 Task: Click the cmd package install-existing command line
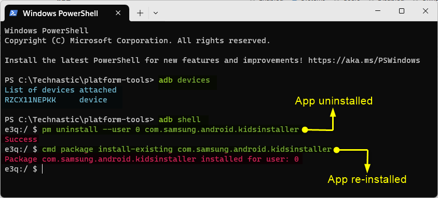pos(187,149)
